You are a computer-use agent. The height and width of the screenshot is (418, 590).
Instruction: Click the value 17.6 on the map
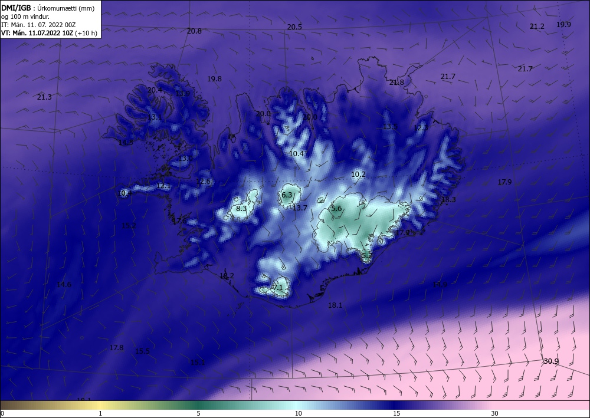coord(179,221)
